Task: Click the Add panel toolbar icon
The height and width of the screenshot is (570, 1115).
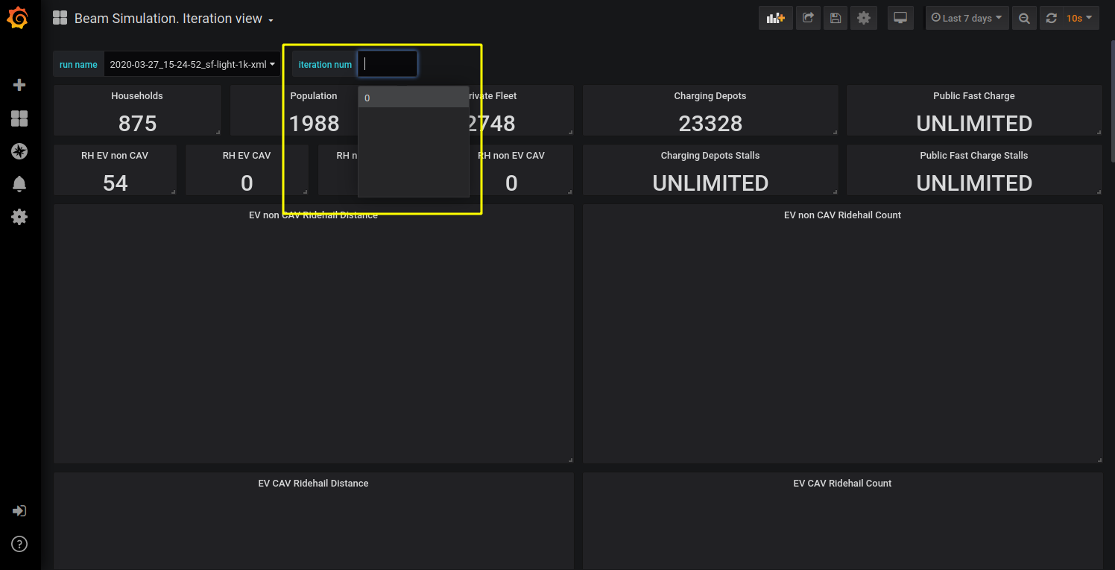Action: pyautogui.click(x=776, y=18)
